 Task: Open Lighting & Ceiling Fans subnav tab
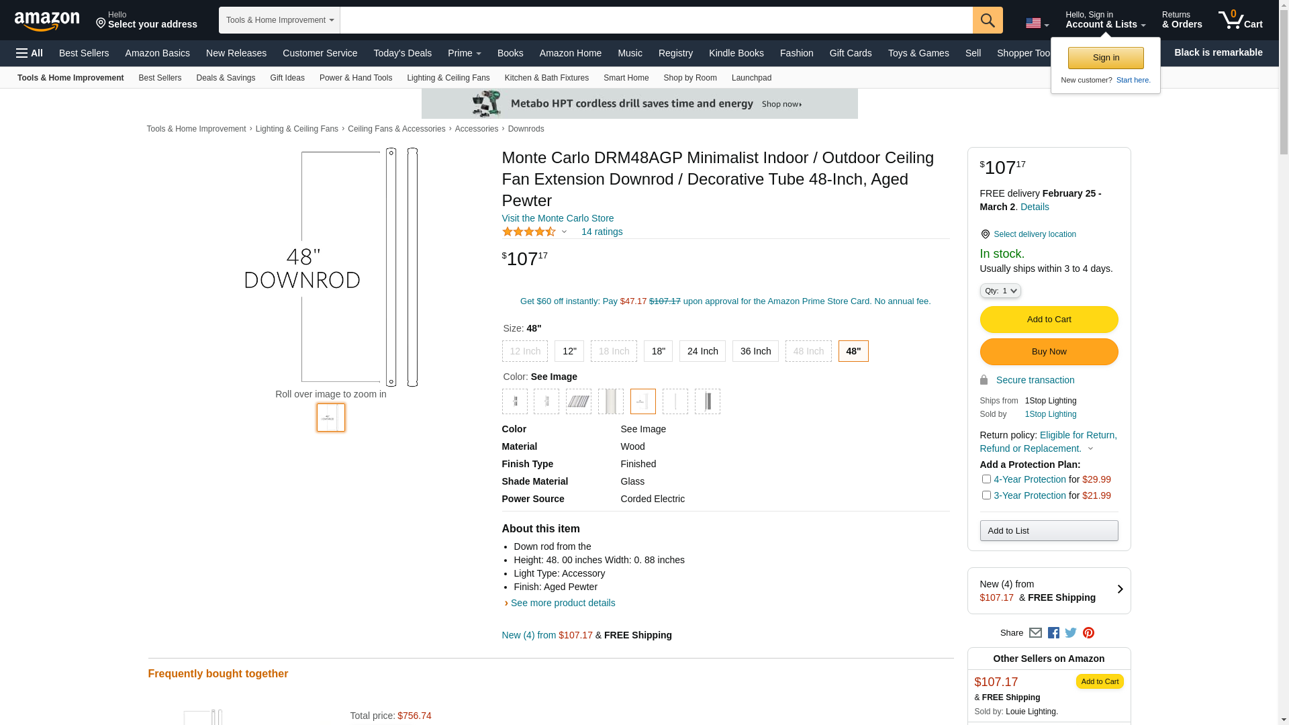pos(448,78)
